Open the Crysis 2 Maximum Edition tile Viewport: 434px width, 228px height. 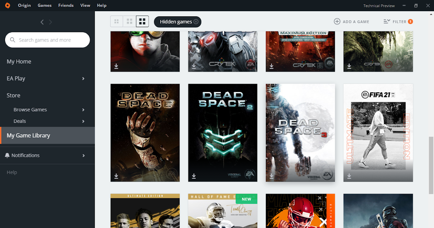pyautogui.click(x=300, y=51)
